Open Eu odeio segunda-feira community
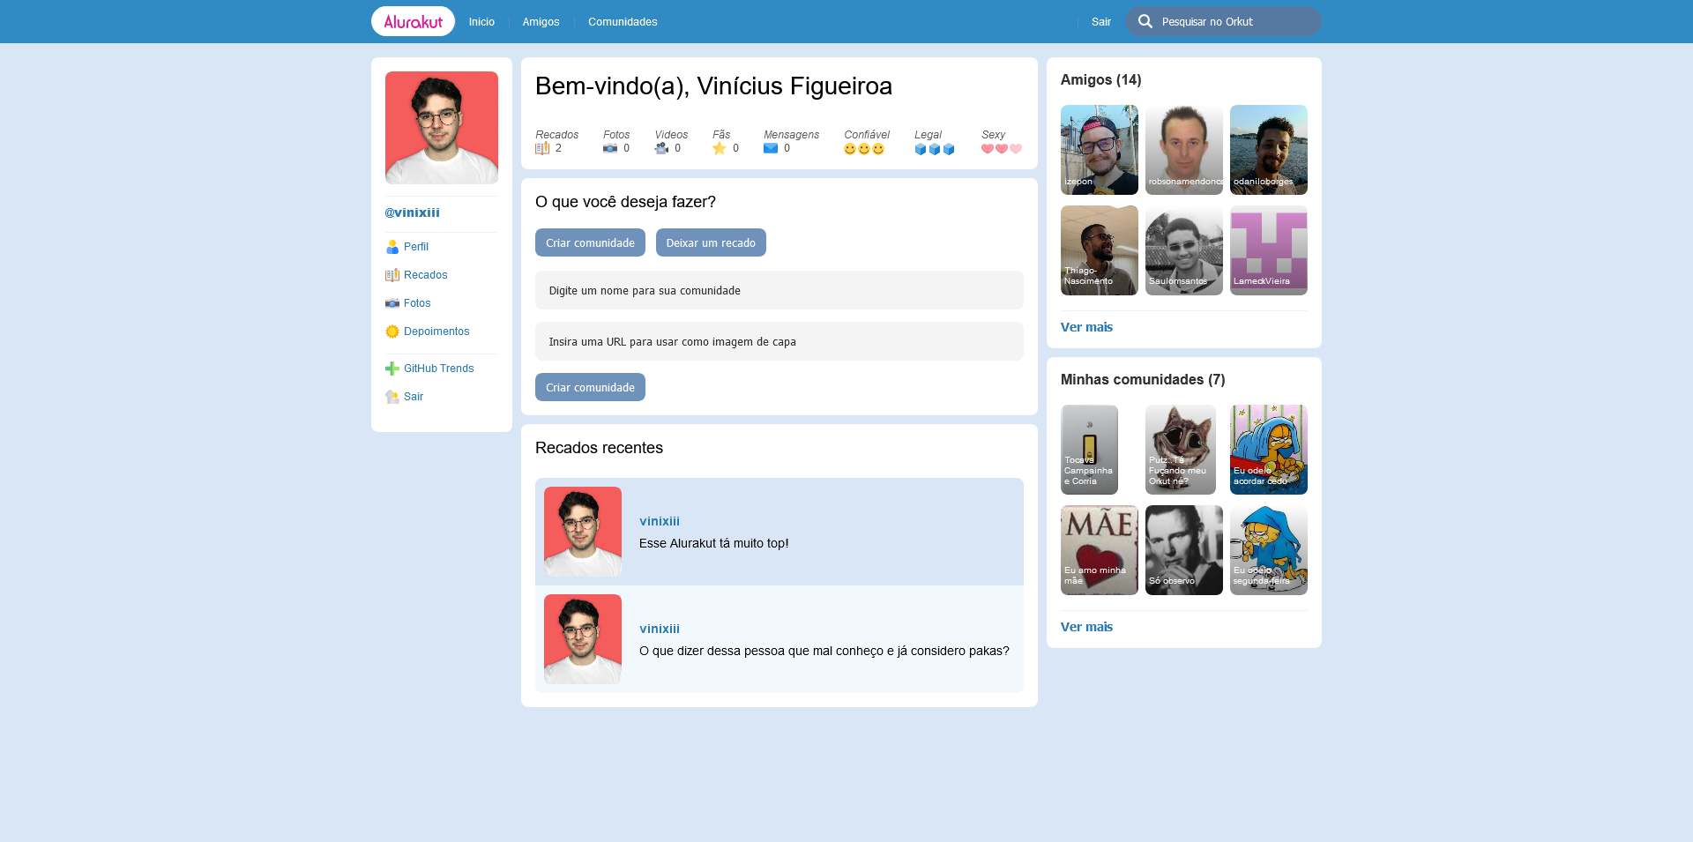The height and width of the screenshot is (842, 1693). (1269, 550)
